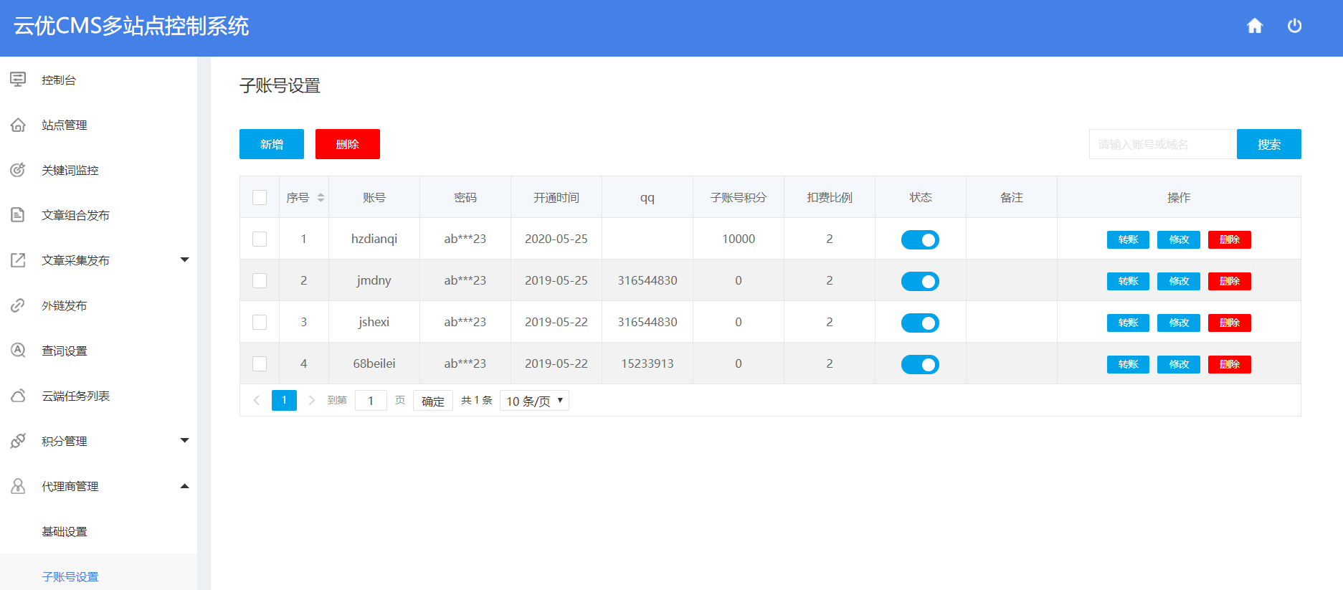The image size is (1343, 590).
Task: Click row 删除 for hzdianqi
Action: 1230,239
